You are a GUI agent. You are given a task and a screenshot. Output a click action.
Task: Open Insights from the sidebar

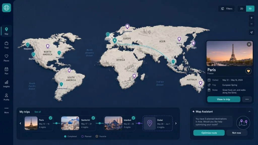(6, 84)
